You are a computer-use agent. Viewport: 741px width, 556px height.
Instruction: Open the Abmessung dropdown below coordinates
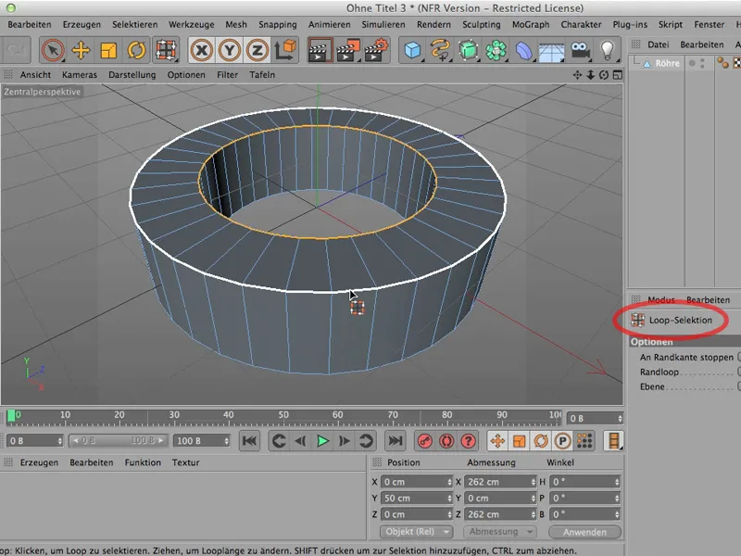point(500,532)
